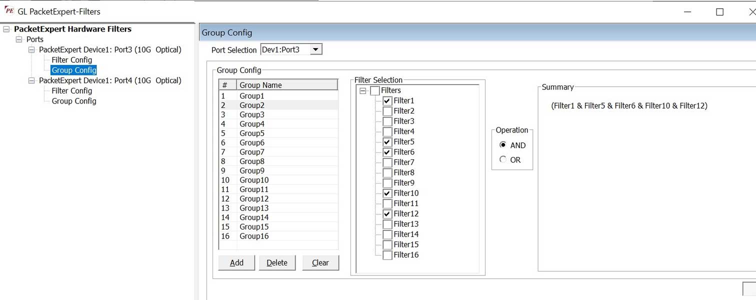Select the AND operation radio button
This screenshot has width=756, height=300.
click(x=503, y=145)
